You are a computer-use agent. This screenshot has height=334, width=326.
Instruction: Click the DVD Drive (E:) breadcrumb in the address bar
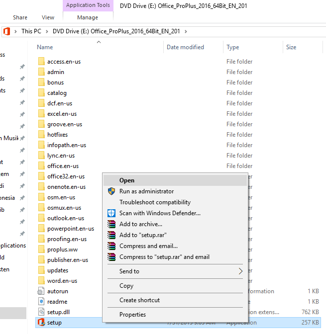point(116,31)
